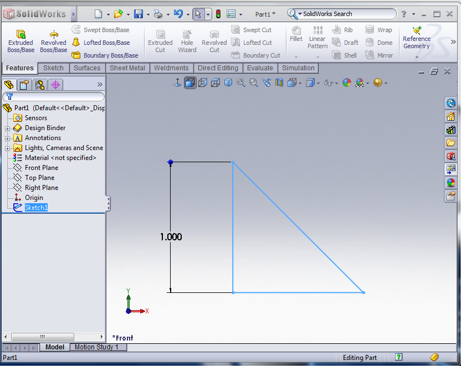The width and height of the screenshot is (461, 366).
Task: Toggle the Section View in the graphics toolbar
Action: click(278, 83)
